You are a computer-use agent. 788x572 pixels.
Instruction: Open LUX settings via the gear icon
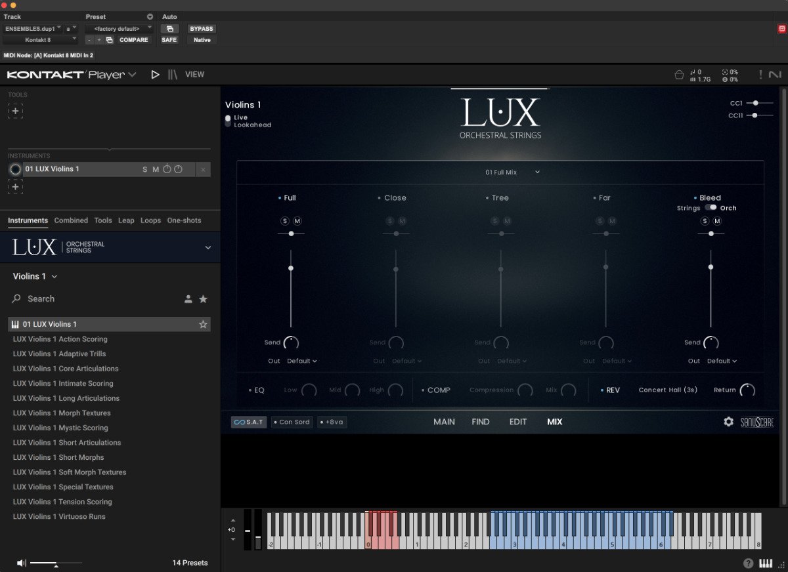click(729, 422)
